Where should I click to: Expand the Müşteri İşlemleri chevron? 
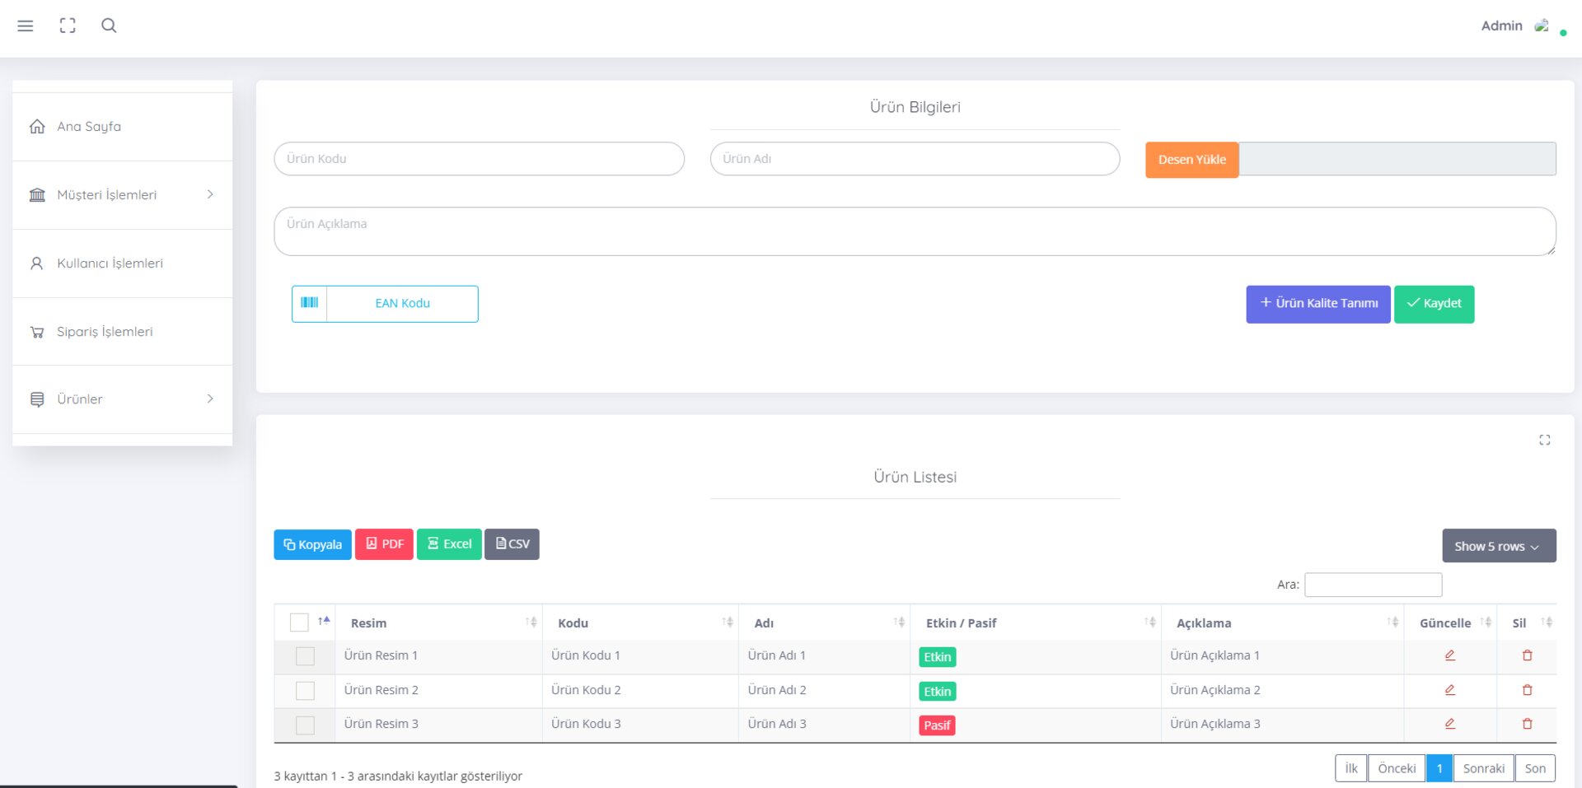[x=210, y=194]
